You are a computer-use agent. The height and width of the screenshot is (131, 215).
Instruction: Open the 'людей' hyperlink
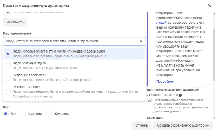coord(161,23)
